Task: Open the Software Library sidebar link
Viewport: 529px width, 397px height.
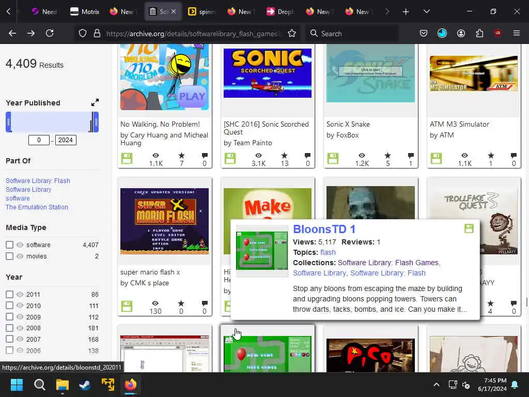Action: click(x=28, y=189)
